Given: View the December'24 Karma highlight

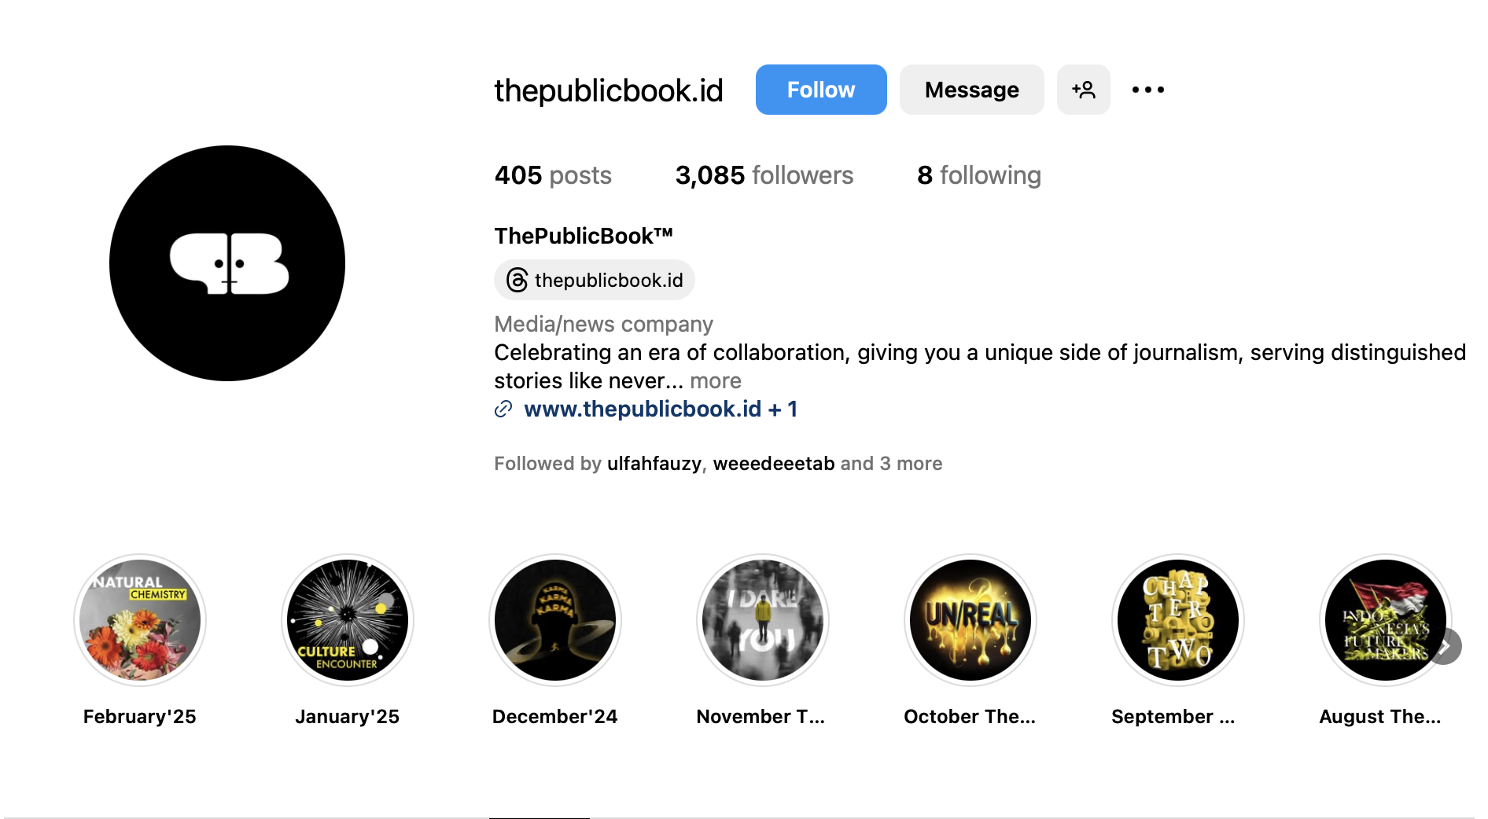Looking at the screenshot, I should pyautogui.click(x=555, y=620).
